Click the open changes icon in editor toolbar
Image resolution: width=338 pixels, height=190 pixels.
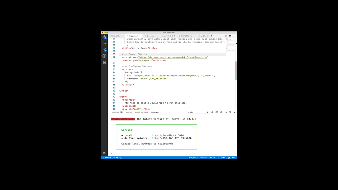coord(226,36)
